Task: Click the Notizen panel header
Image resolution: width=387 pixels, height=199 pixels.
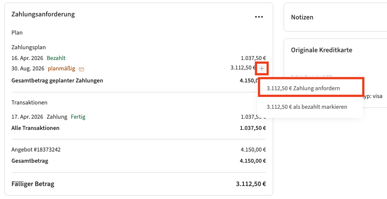Action: tap(302, 17)
